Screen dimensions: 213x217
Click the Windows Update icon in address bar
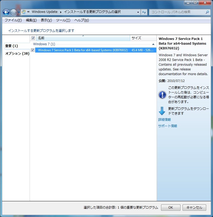(x=24, y=12)
